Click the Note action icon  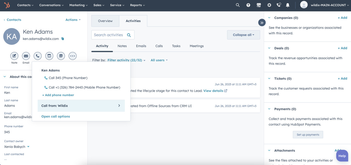coord(14,56)
